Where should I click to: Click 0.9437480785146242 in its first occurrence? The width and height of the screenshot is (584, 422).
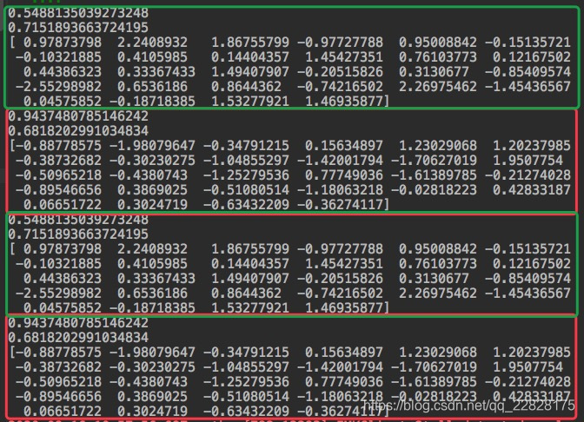[78, 116]
